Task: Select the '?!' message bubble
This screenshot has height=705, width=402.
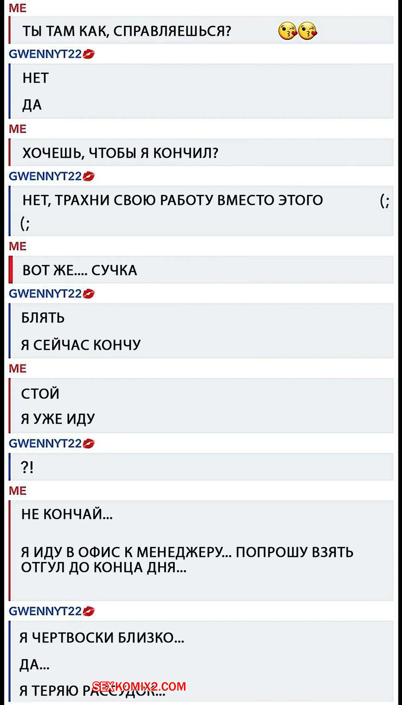Action: 201,467
